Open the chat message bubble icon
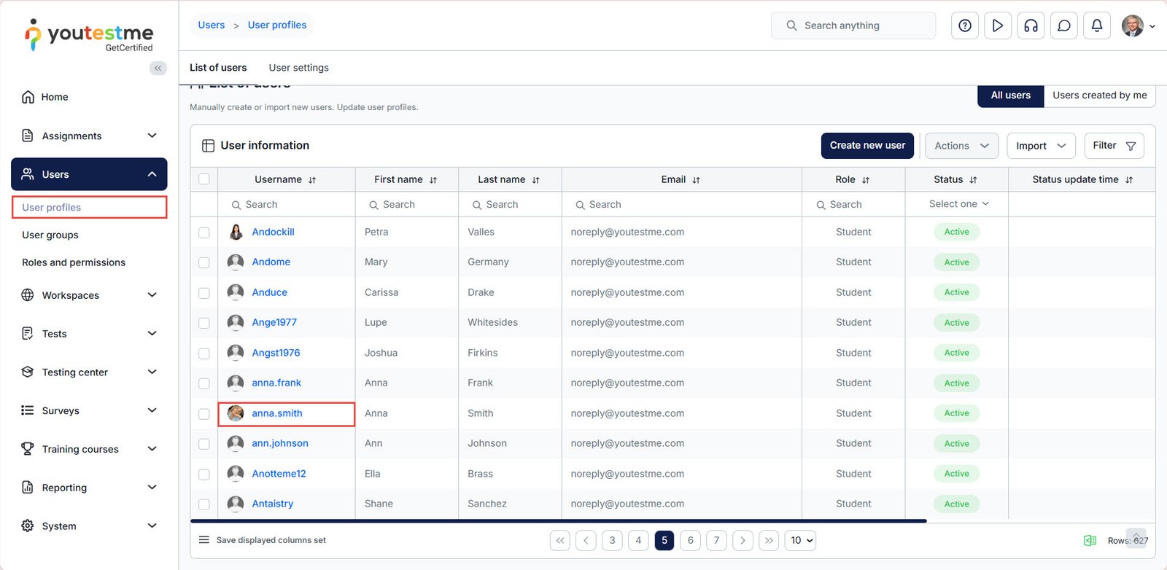 (1064, 26)
